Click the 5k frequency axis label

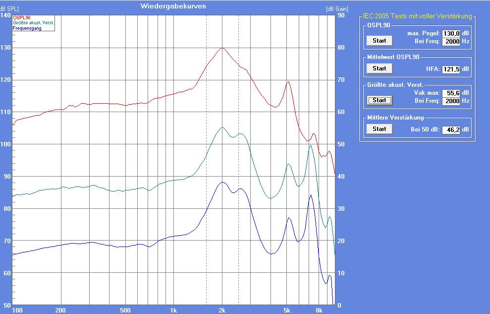click(x=286, y=310)
